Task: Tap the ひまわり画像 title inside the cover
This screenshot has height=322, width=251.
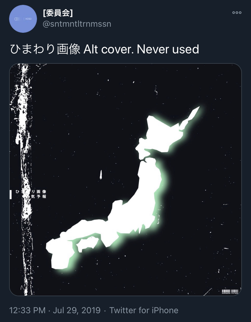Action: click(31, 192)
